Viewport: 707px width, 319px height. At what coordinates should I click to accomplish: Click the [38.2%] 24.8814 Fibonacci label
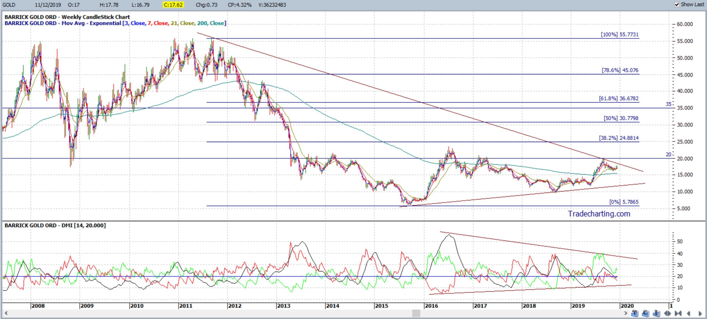pyautogui.click(x=619, y=138)
